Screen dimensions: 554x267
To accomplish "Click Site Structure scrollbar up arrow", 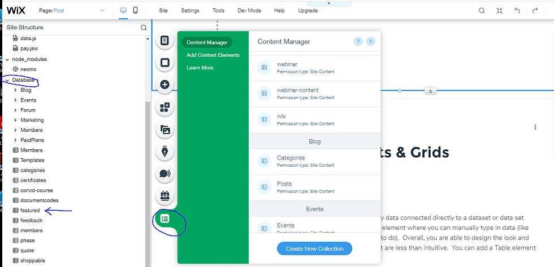I will [x=148, y=38].
